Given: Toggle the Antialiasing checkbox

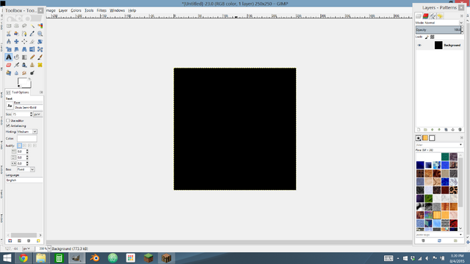Looking at the screenshot, I should [x=8, y=125].
